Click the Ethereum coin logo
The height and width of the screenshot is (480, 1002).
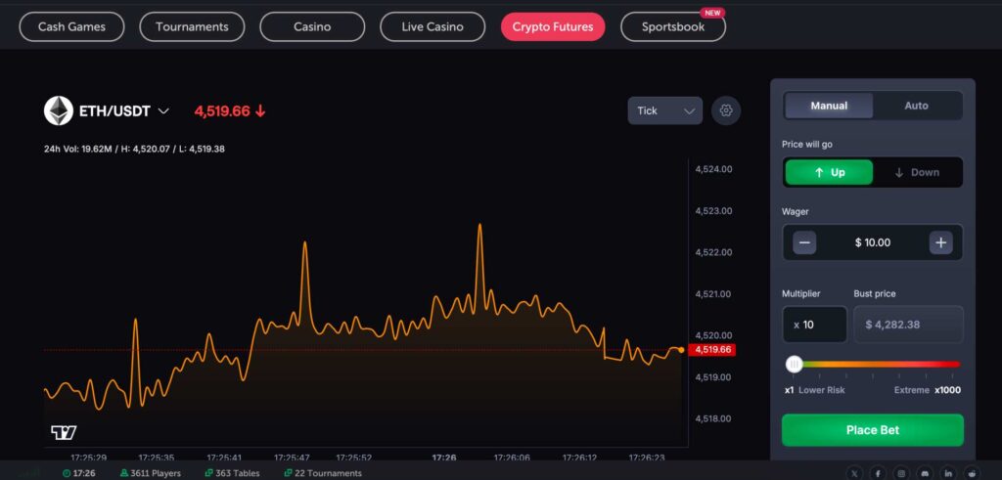point(58,111)
